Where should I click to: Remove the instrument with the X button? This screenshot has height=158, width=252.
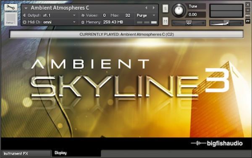(x=248, y=5)
